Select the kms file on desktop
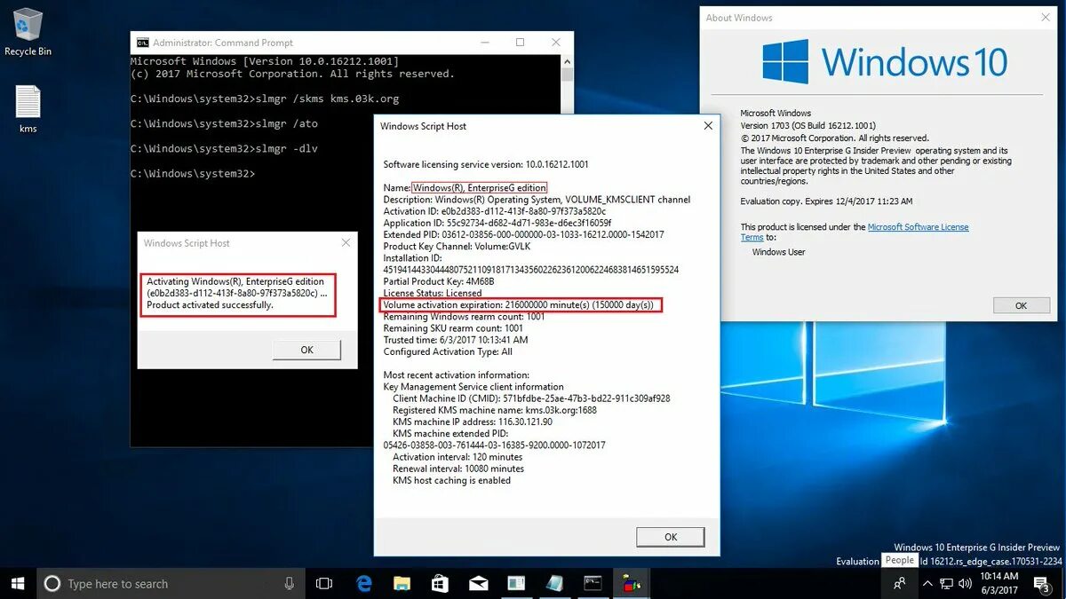 coord(28,109)
